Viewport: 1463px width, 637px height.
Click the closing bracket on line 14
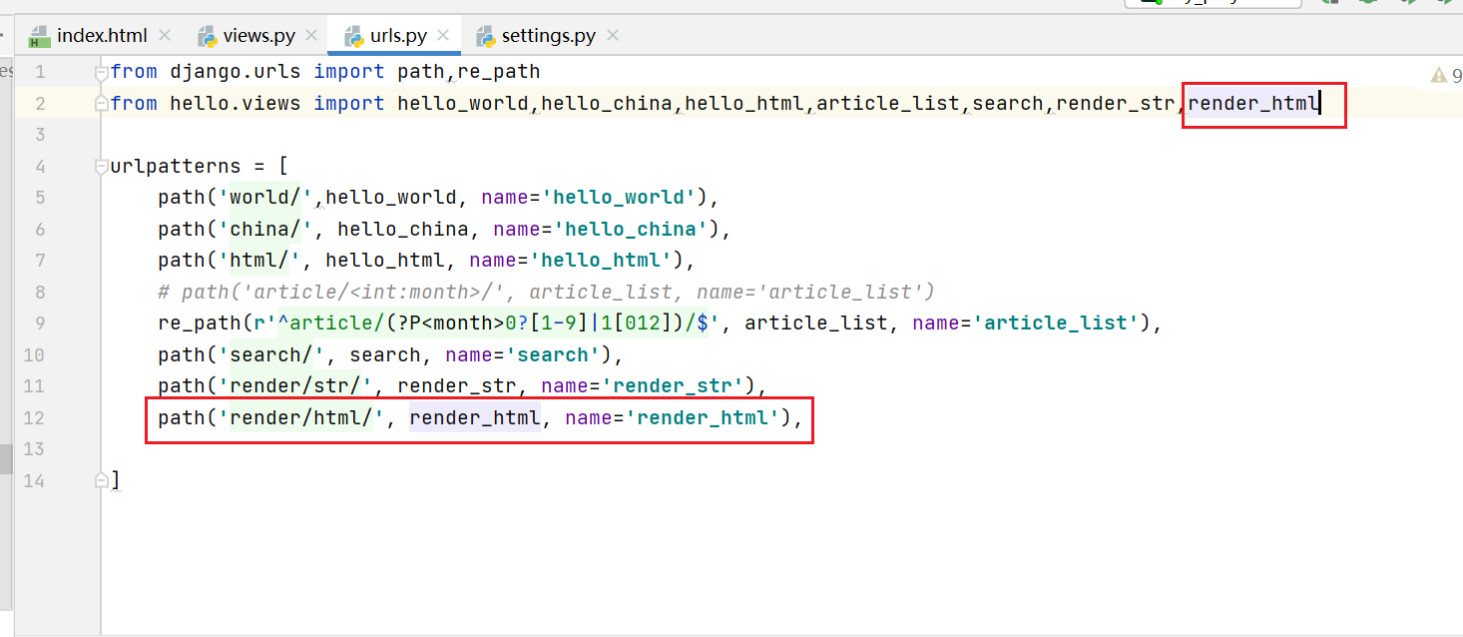pyautogui.click(x=116, y=480)
